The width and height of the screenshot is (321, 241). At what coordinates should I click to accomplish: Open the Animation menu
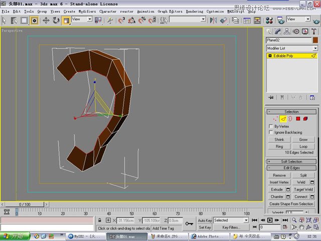(x=145, y=12)
